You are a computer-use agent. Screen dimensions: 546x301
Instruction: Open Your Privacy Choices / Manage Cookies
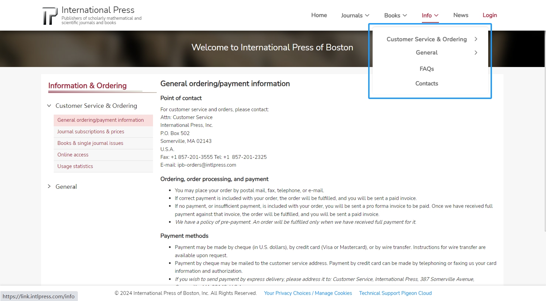coord(308,293)
